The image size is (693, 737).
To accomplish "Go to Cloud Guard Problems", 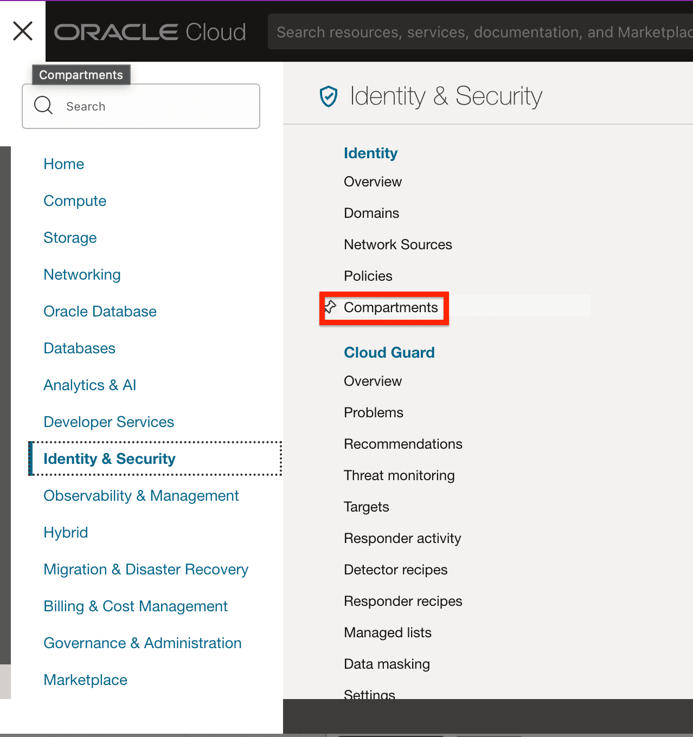I will pyautogui.click(x=373, y=413).
